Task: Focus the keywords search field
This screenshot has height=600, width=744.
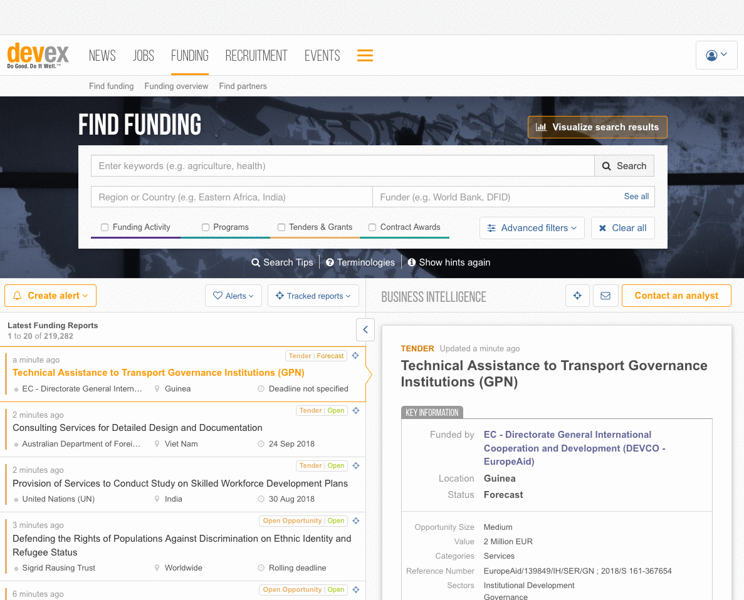Action: pyautogui.click(x=343, y=166)
